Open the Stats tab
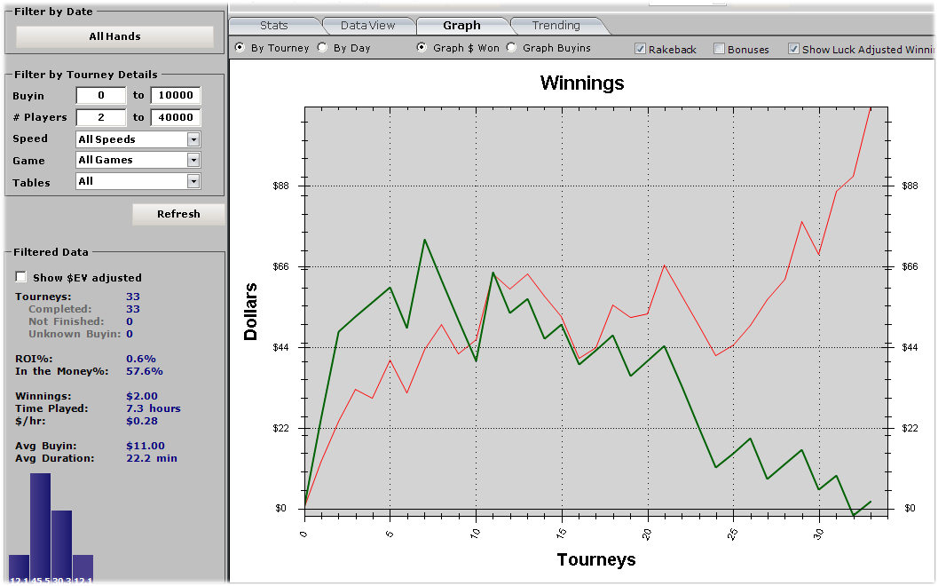 274,26
